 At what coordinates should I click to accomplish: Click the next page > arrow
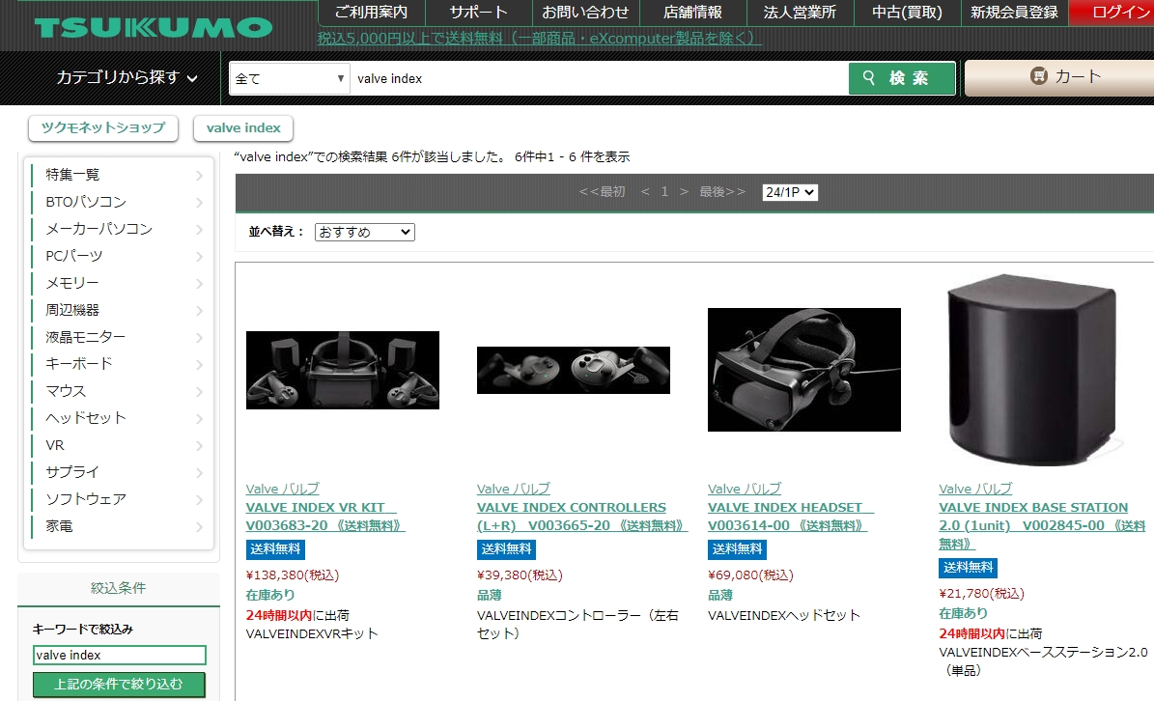pos(684,192)
